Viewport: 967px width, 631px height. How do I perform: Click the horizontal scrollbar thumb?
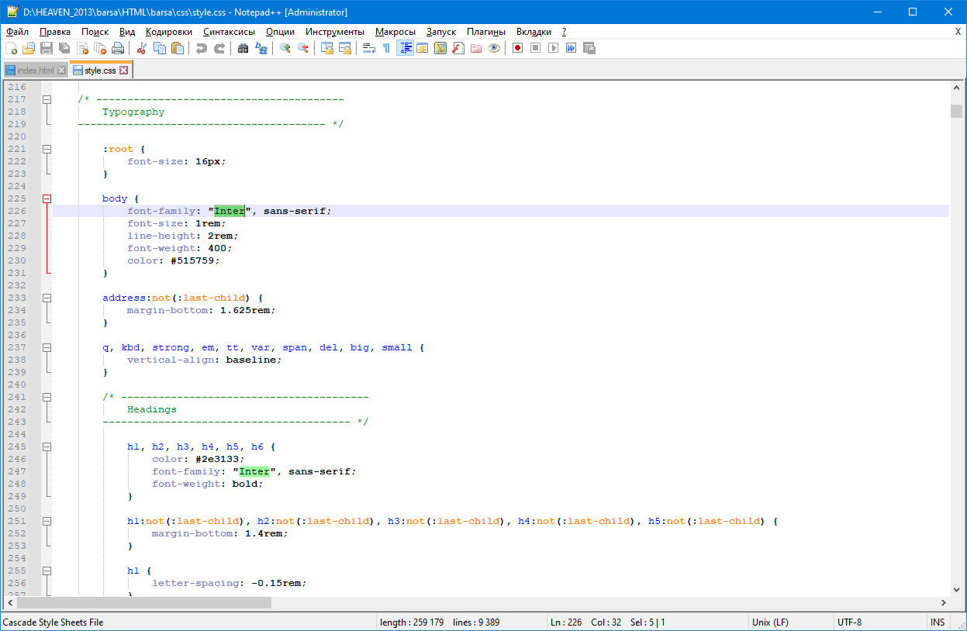[144, 602]
